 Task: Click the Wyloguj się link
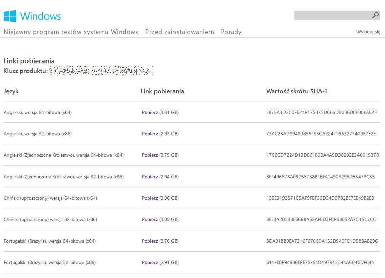[368, 32]
